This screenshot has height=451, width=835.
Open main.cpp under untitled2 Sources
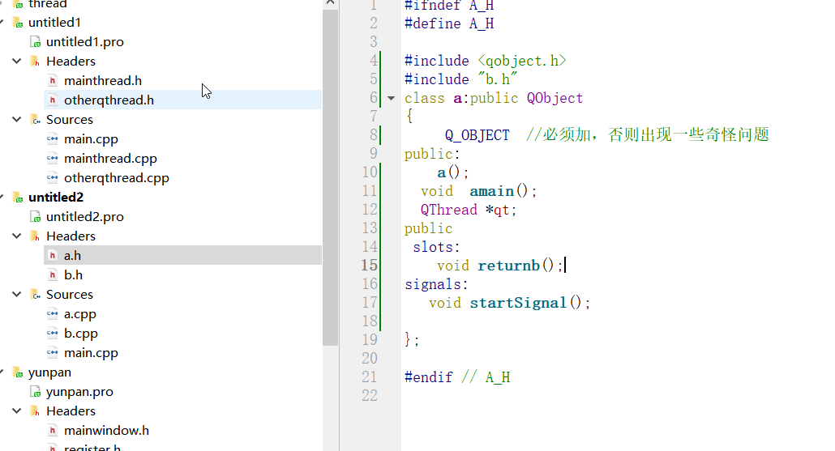91,353
